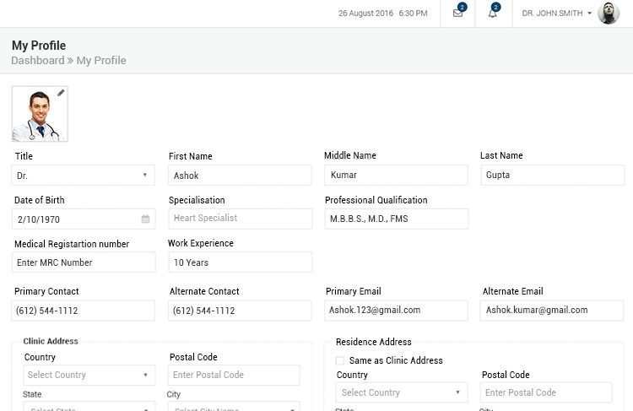Viewport: 633px width, 411px height.
Task: Open Clinic Address Select Country dropdown
Action: (x=89, y=375)
